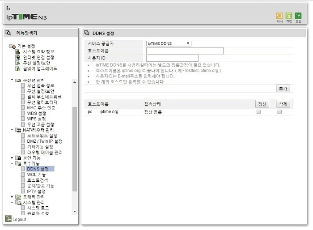Open 펌웨어 업그레이드 under basic settings
The image size is (313, 230).
40,69
